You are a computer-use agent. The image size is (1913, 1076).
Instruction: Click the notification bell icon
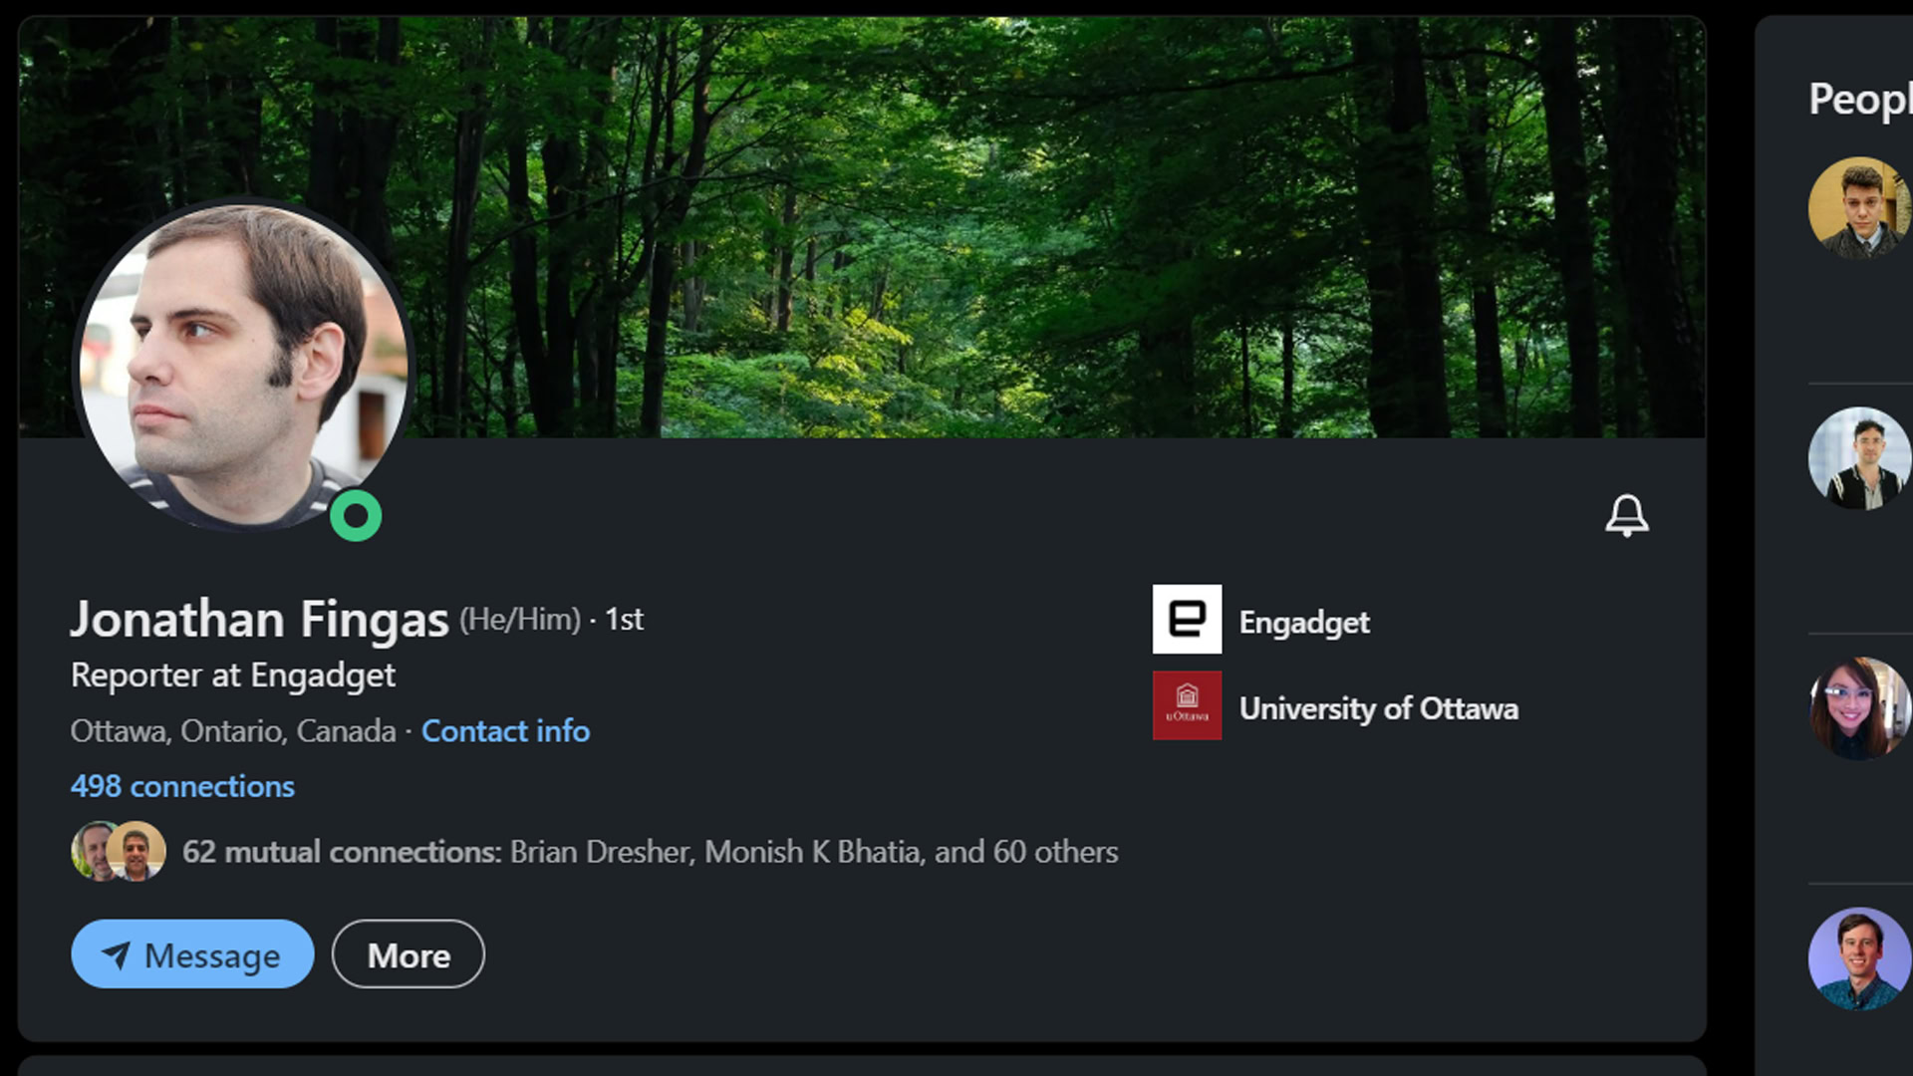[1626, 515]
